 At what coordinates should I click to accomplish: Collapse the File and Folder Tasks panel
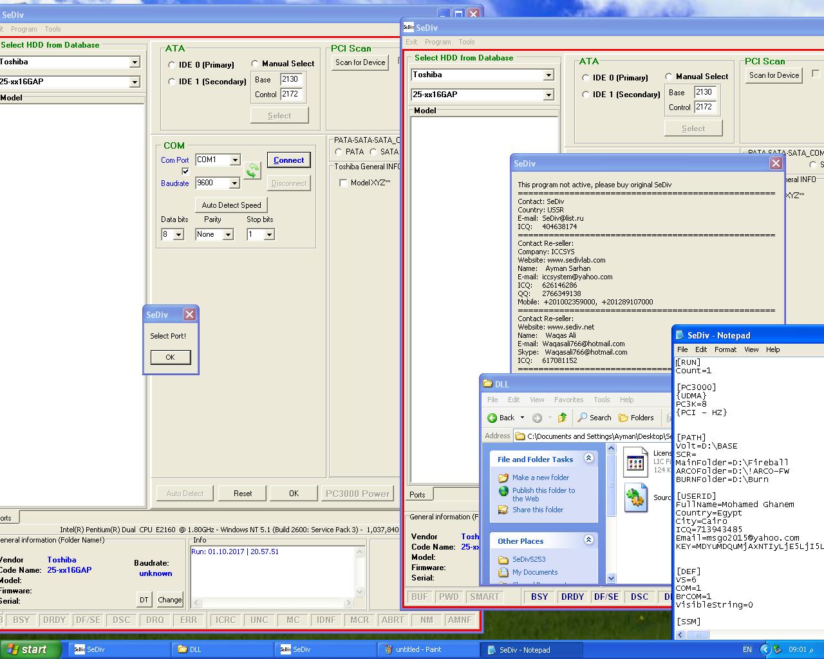pyautogui.click(x=588, y=458)
